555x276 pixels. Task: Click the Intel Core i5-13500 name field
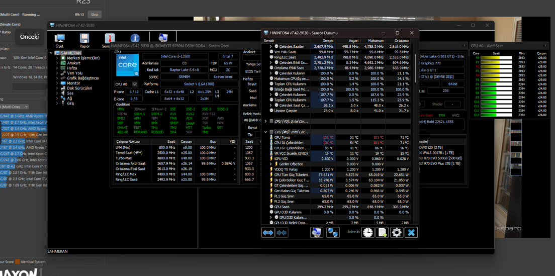click(175, 56)
